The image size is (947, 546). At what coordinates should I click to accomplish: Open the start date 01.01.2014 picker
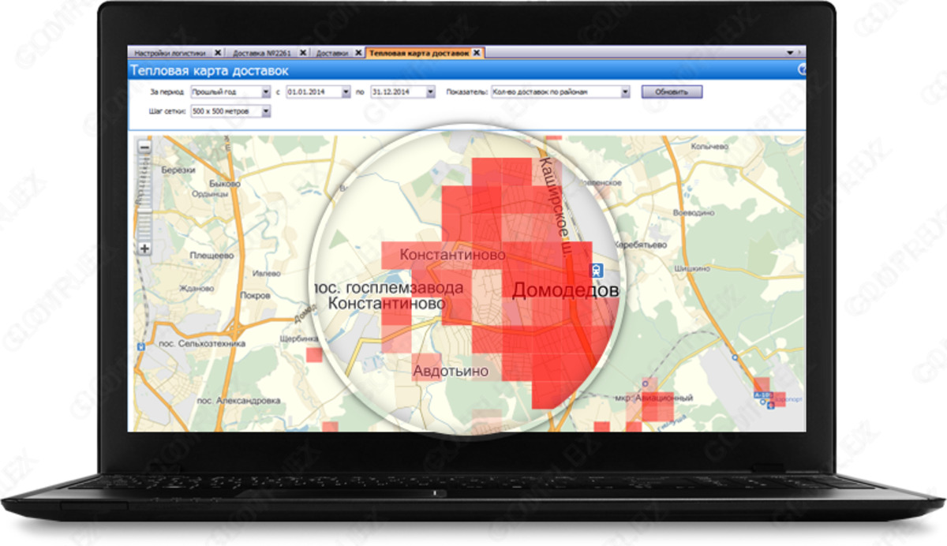[346, 92]
